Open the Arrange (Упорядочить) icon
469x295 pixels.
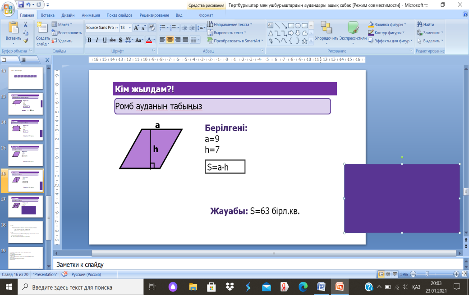326,27
